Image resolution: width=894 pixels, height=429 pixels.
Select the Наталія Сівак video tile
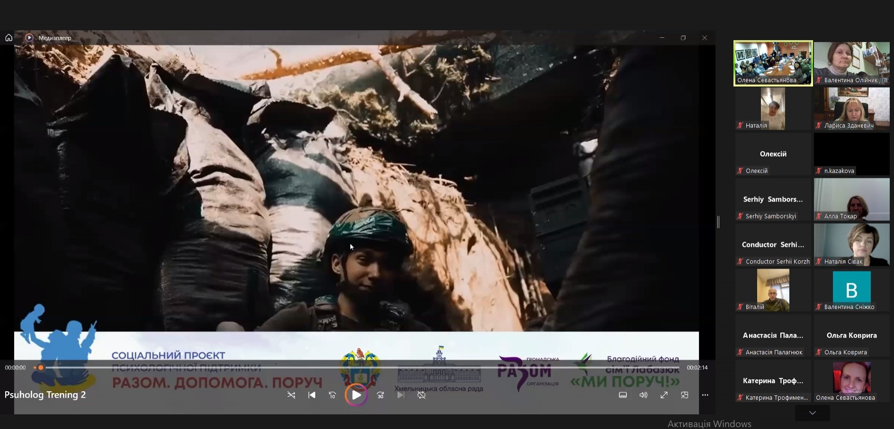click(851, 245)
